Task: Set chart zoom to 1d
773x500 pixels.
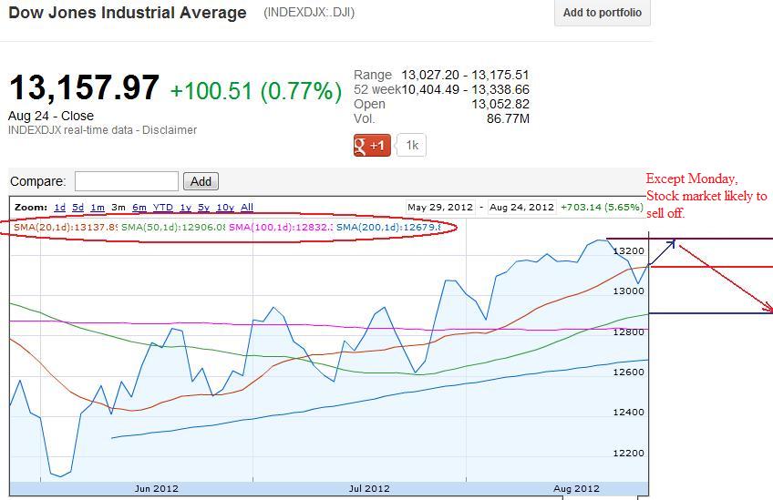Action: pos(59,208)
